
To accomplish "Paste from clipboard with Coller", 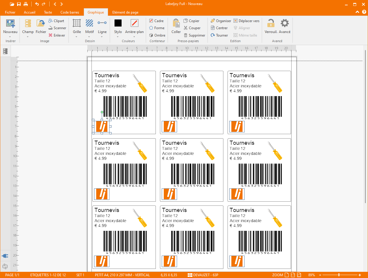I will coord(176,26).
